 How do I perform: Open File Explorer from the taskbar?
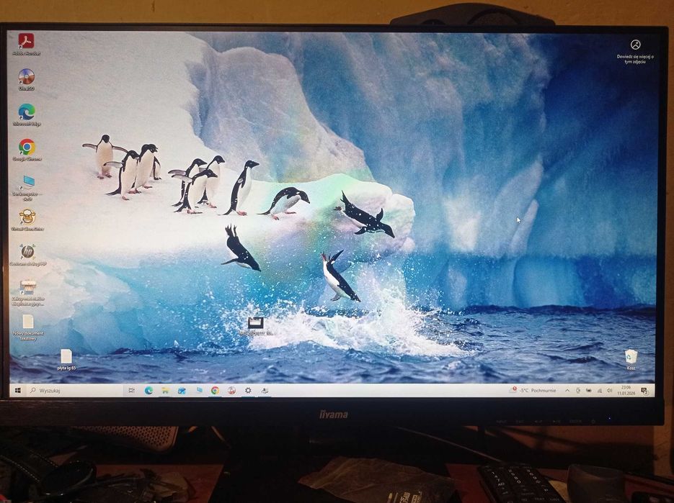click(x=166, y=391)
